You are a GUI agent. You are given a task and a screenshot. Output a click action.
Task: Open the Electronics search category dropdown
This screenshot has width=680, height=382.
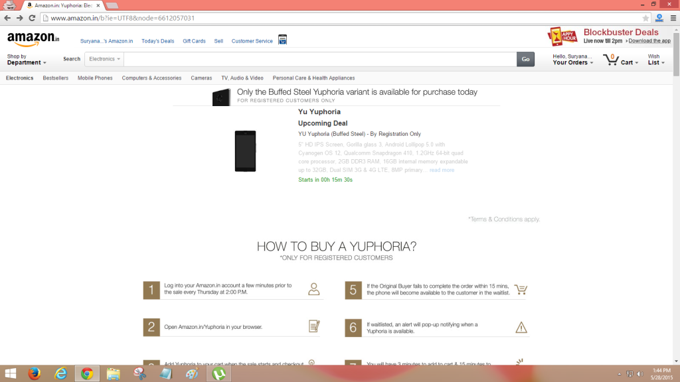click(x=104, y=59)
